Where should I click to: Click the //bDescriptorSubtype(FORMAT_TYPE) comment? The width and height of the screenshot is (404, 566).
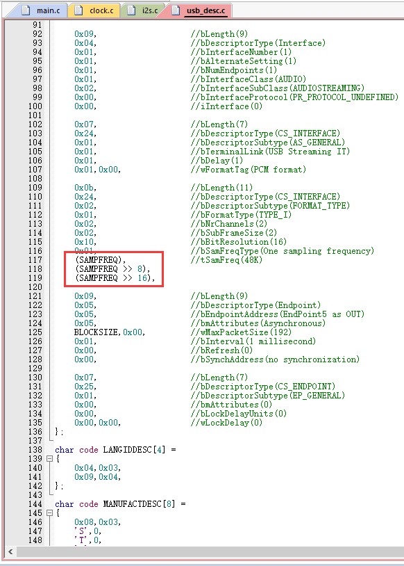(270, 205)
